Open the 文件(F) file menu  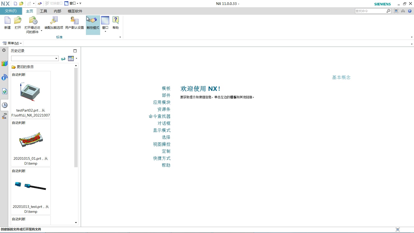(x=11, y=11)
